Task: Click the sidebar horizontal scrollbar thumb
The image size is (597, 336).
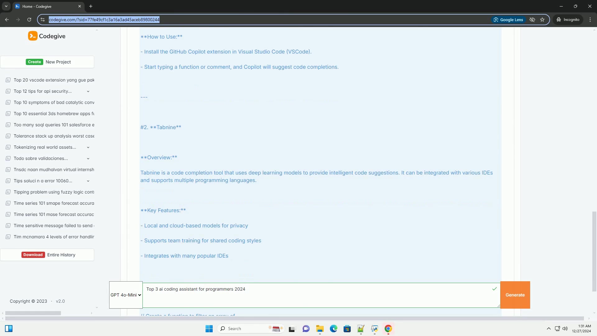Action: click(x=33, y=313)
